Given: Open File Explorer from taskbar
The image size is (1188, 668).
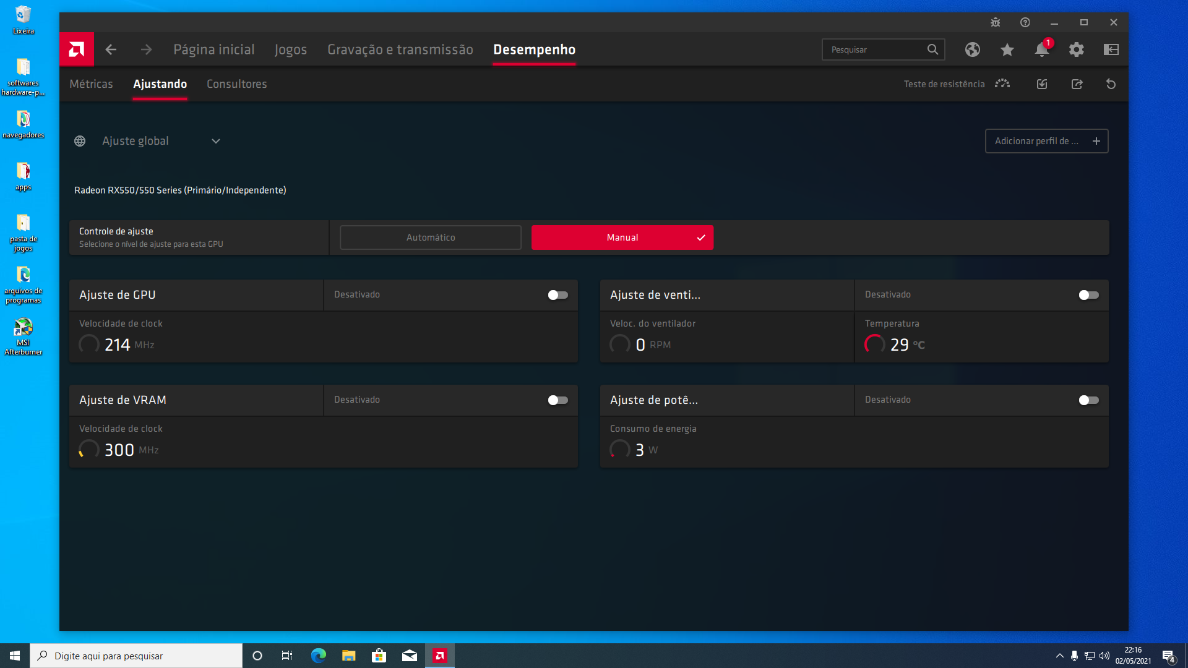Looking at the screenshot, I should click(348, 656).
